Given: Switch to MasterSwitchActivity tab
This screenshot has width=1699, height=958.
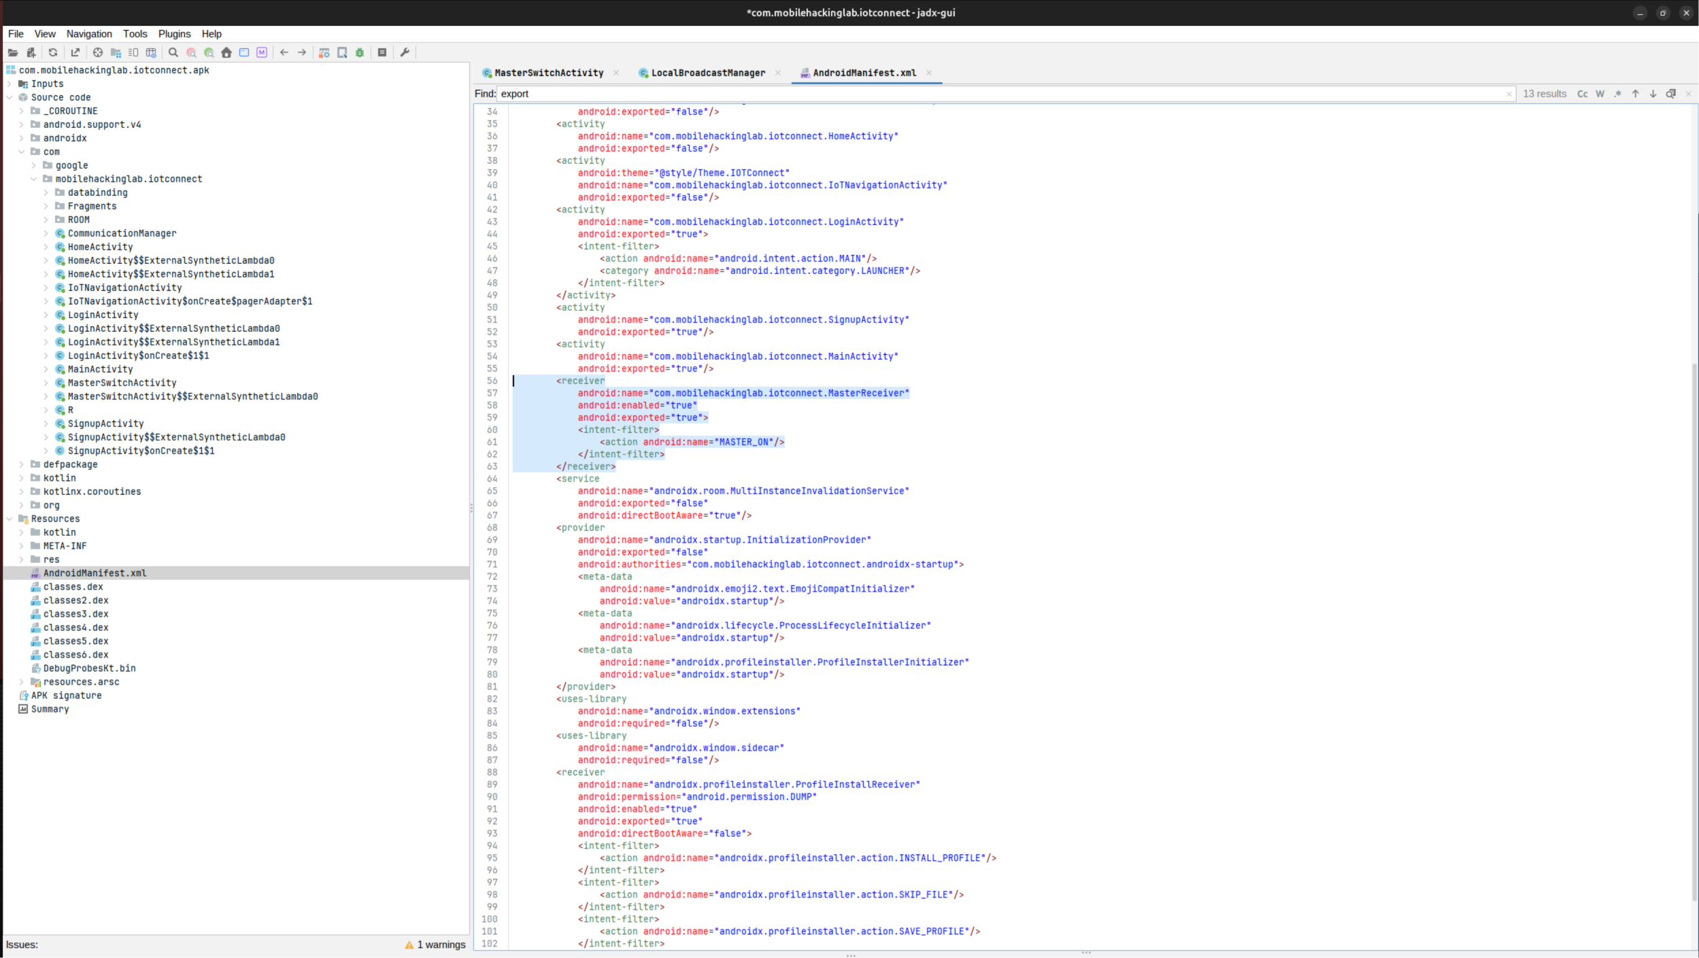Looking at the screenshot, I should [x=548, y=73].
